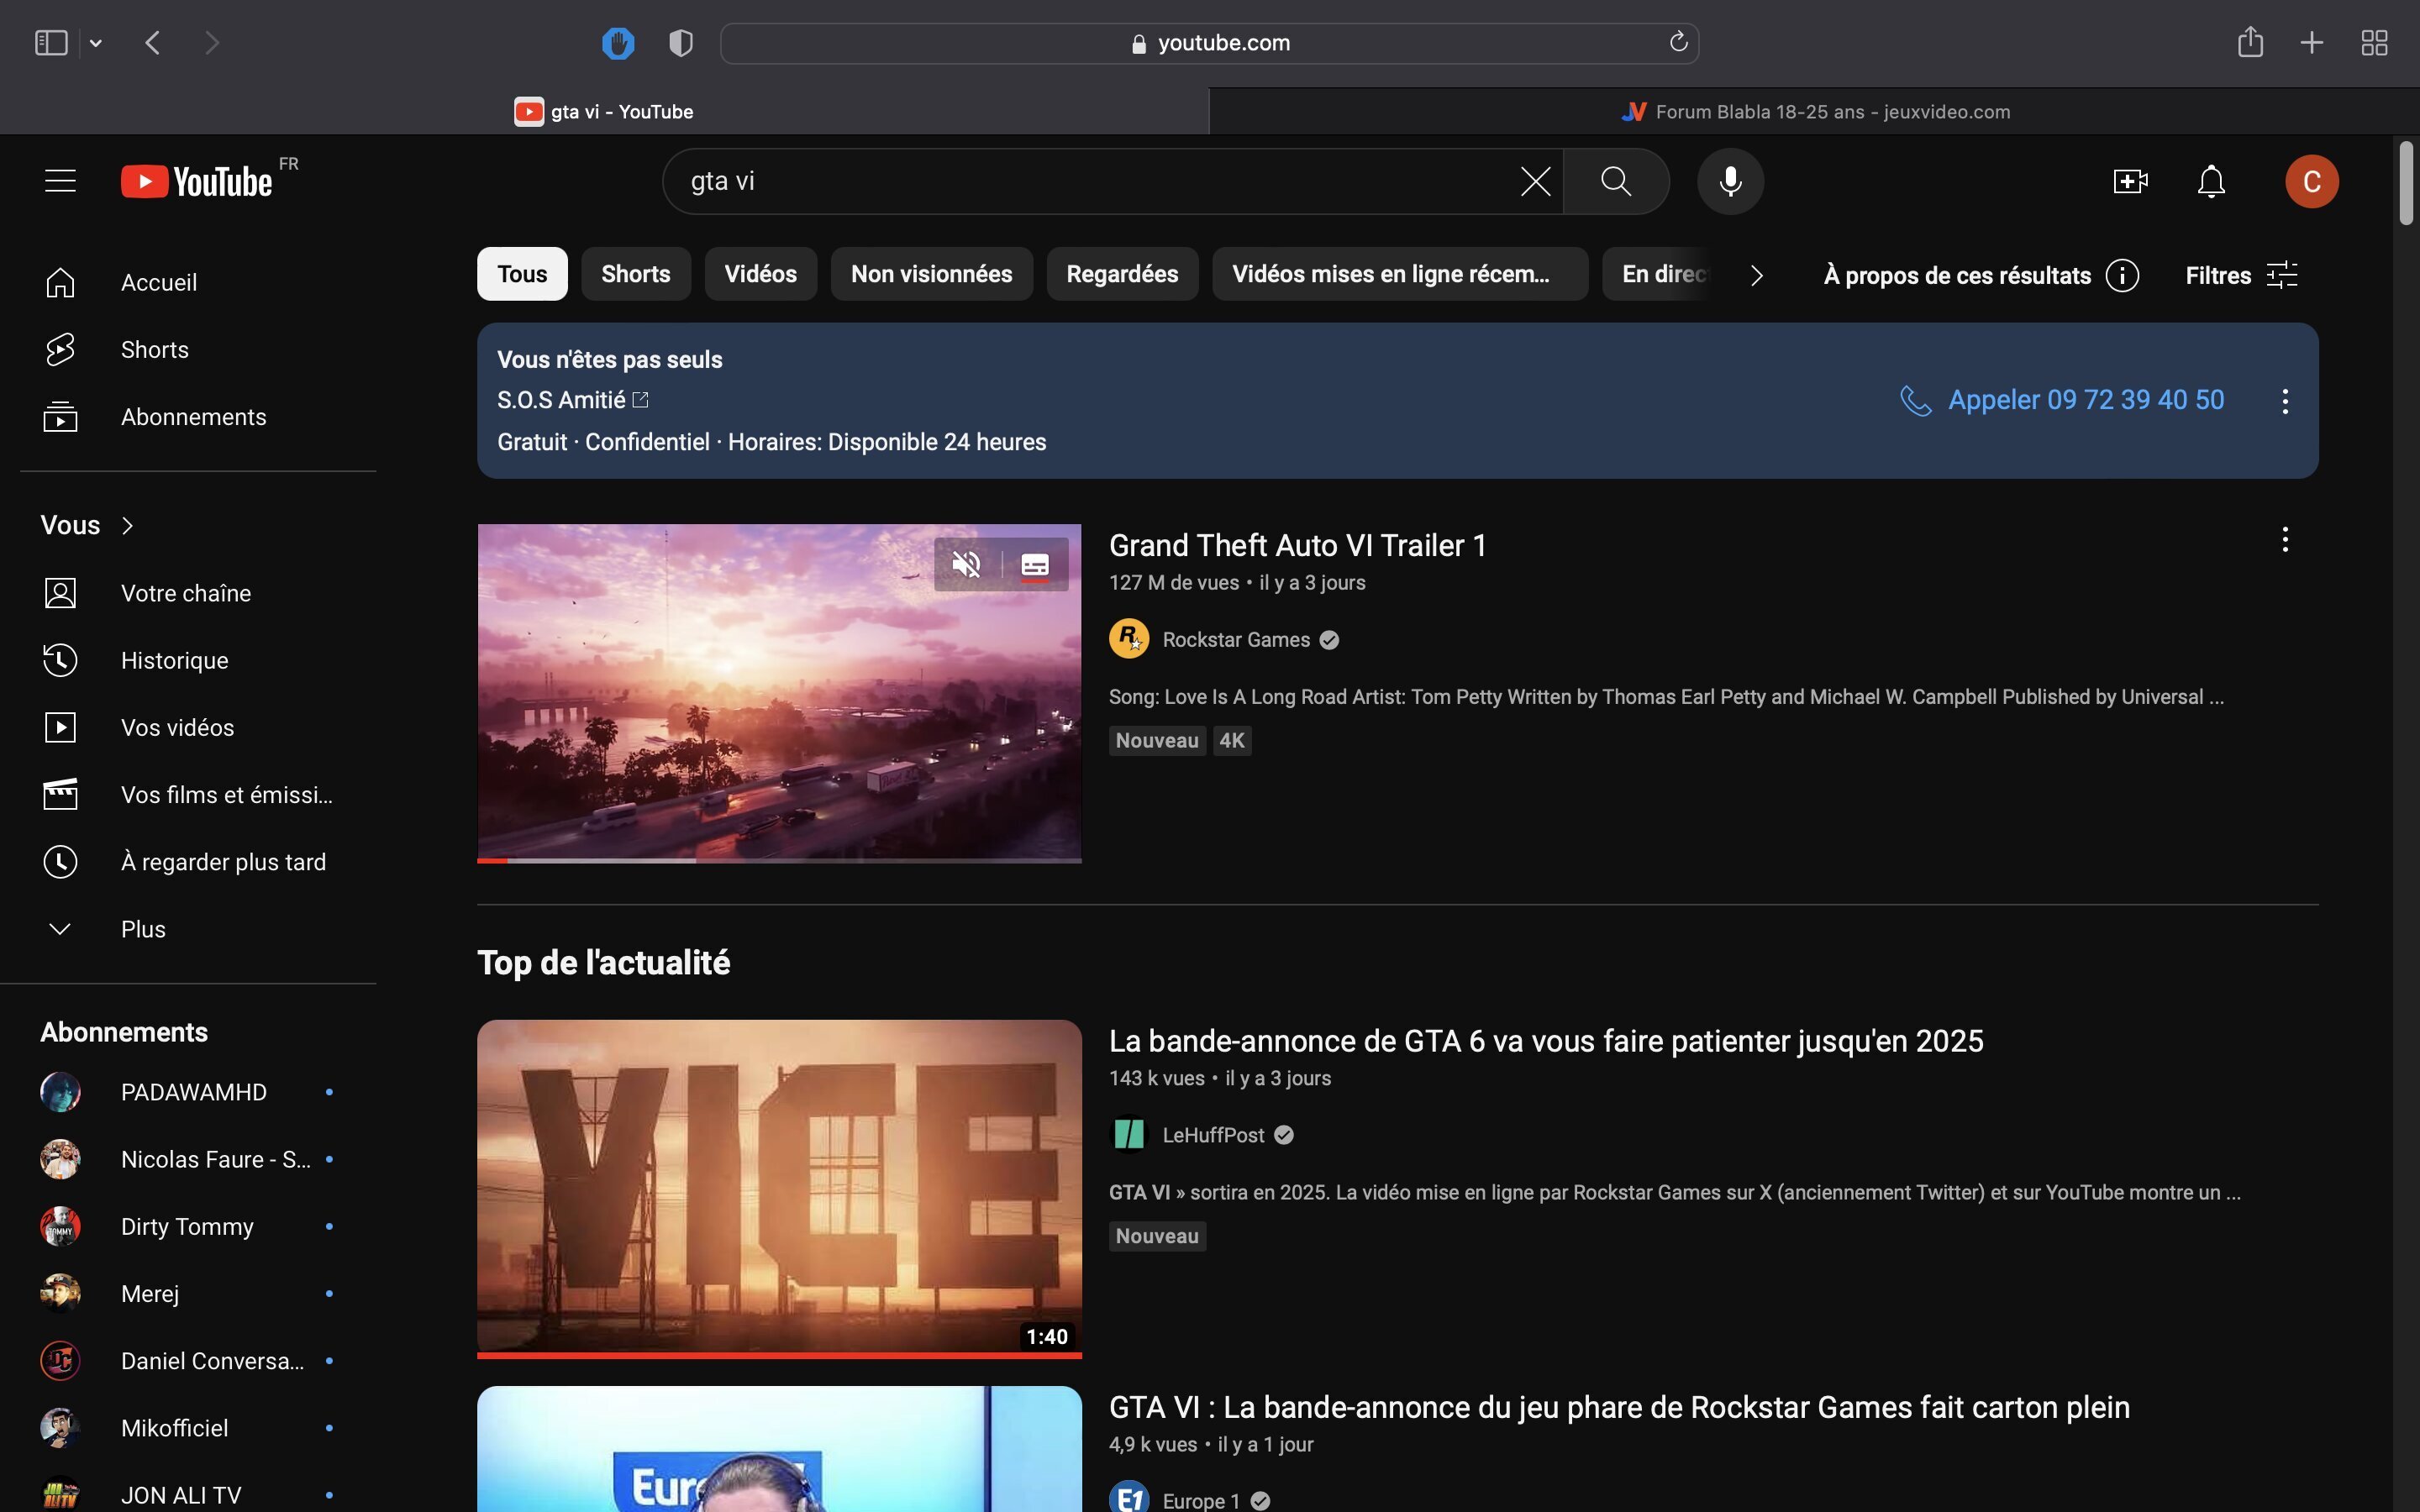Screen dimensions: 2420x1512
Task: Go back in Safari
Action: click(x=153, y=43)
